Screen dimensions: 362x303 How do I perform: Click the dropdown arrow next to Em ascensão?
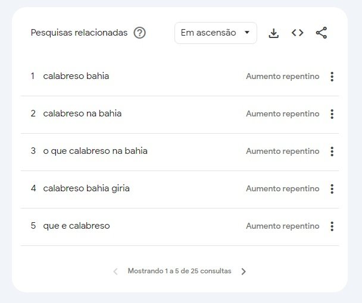tap(247, 33)
